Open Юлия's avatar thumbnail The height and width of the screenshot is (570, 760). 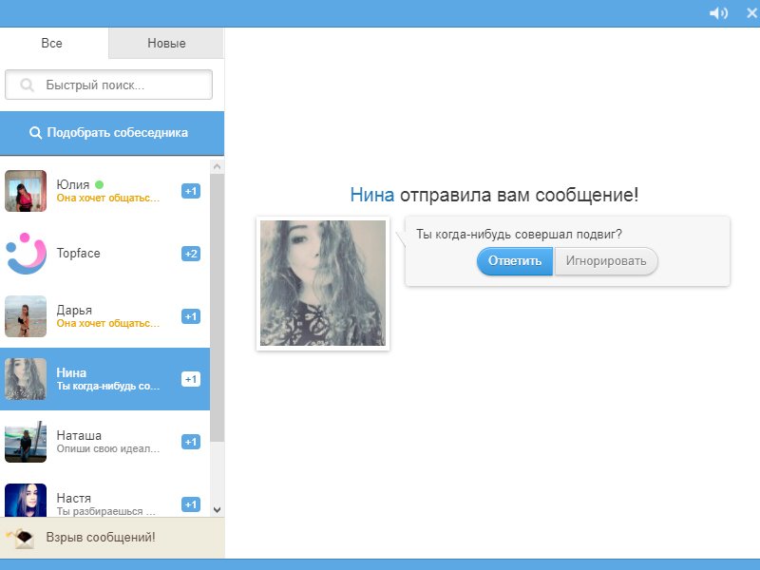coord(26,191)
